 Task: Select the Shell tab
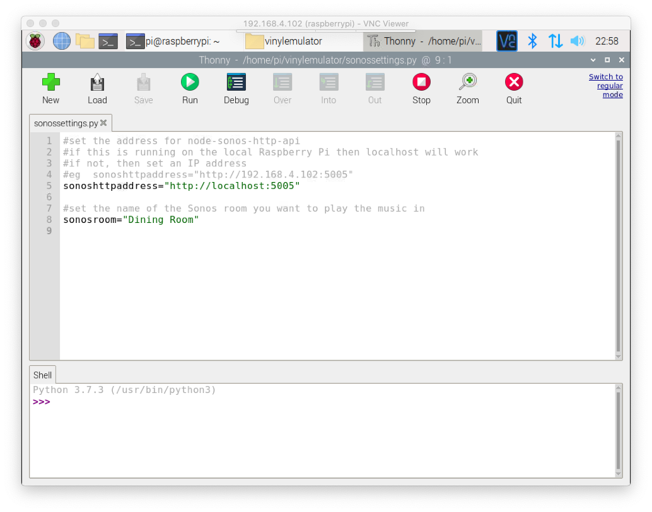[42, 375]
